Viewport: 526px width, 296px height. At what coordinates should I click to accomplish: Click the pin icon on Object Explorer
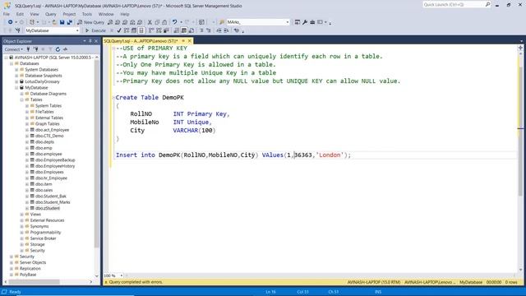[x=90, y=41]
